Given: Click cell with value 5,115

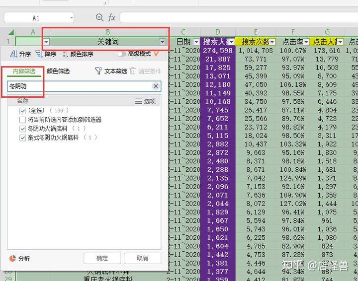Looking at the screenshot, I should 218,136.
